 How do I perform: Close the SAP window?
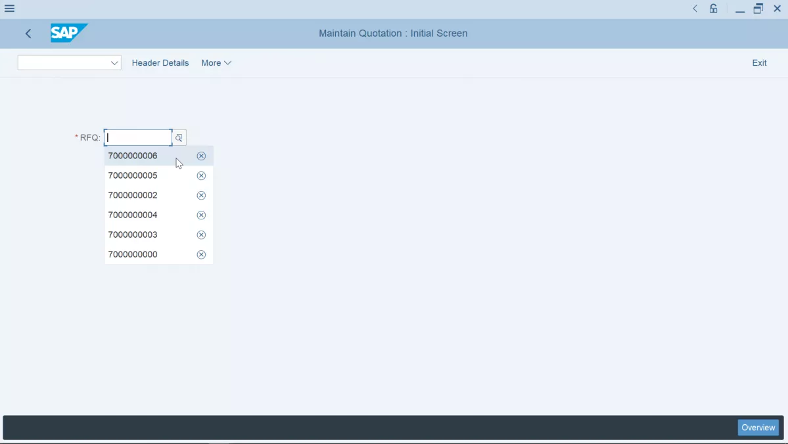pyautogui.click(x=777, y=9)
